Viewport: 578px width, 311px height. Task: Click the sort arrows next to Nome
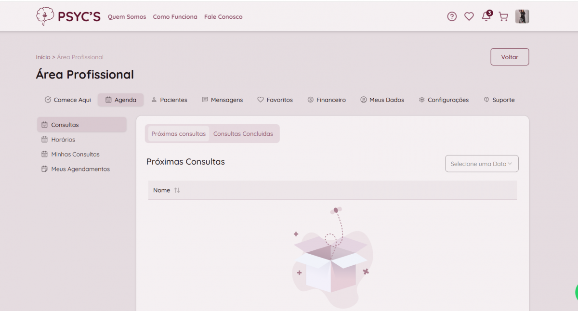click(x=177, y=190)
